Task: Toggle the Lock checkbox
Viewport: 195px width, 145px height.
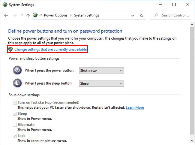Action: 15,136
